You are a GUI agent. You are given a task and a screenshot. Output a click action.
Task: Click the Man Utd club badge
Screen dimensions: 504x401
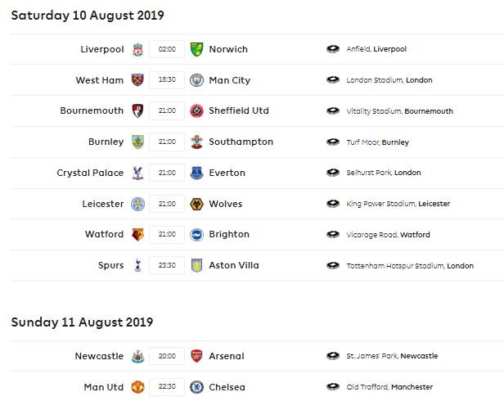138,387
